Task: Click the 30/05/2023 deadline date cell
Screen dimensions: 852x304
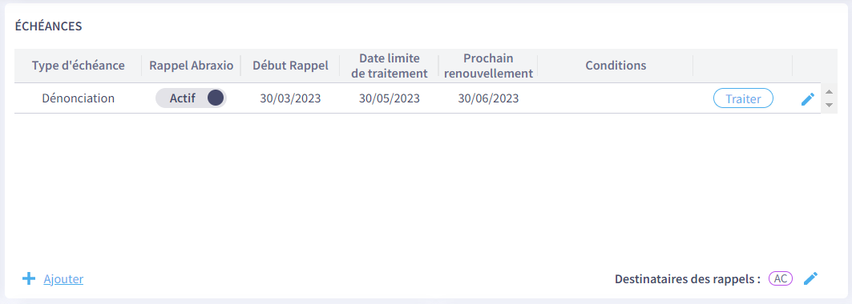Action: click(389, 98)
